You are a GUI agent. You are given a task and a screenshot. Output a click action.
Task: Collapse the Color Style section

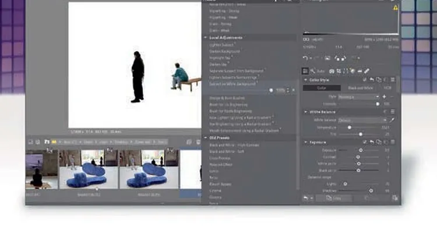click(x=305, y=80)
